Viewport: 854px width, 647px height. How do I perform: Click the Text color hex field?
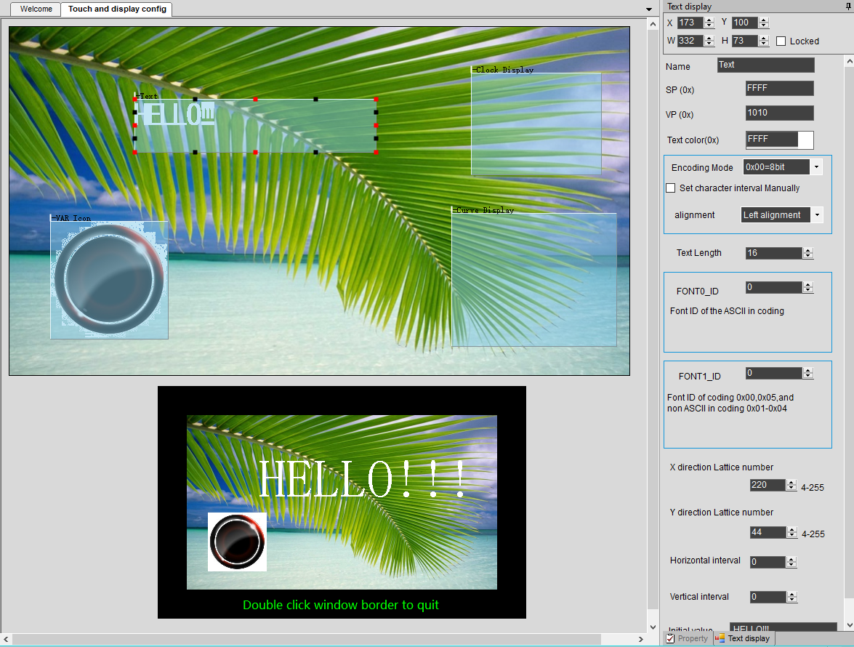click(772, 140)
